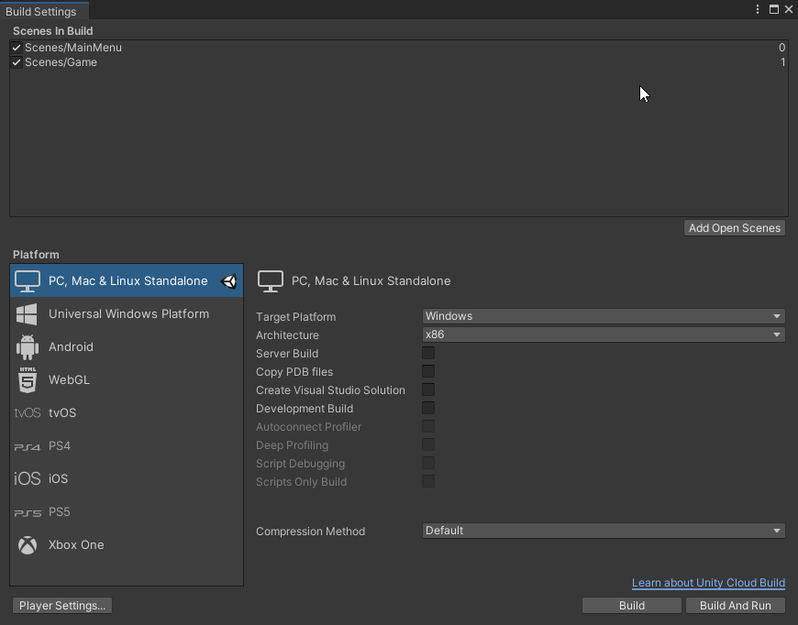Click the HTML5 WebGL icon
This screenshot has height=625, width=798.
click(28, 380)
